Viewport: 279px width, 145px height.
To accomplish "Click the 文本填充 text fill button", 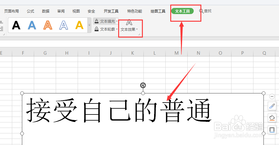I will pos(105,21).
